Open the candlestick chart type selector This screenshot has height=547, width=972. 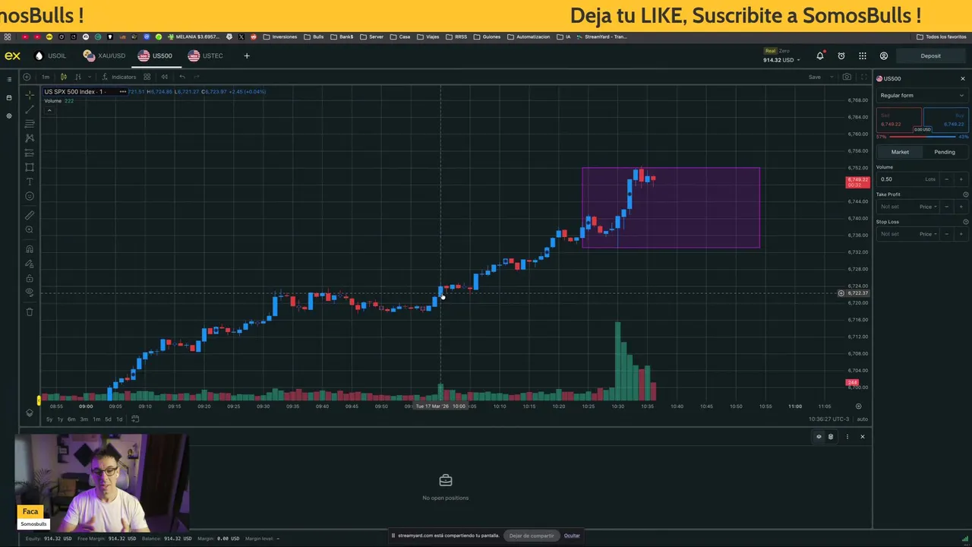tap(63, 77)
